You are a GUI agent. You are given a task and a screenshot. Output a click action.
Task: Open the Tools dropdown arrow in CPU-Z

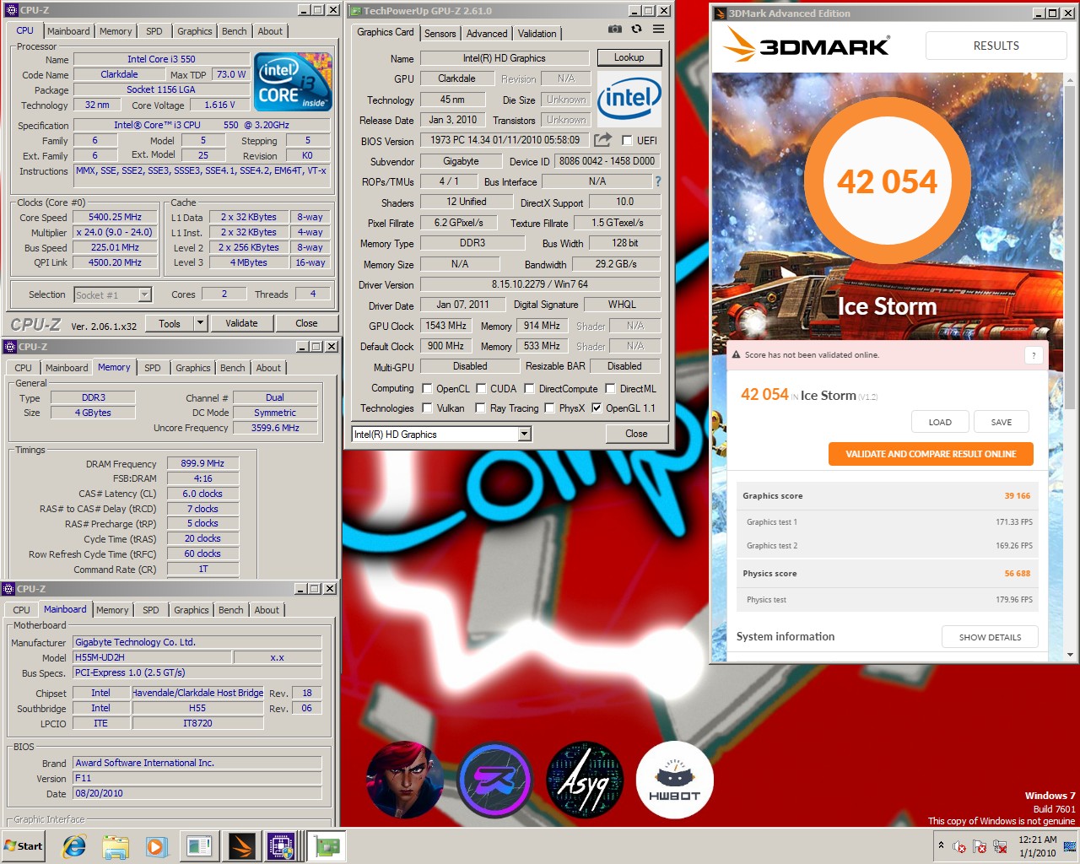pos(200,323)
